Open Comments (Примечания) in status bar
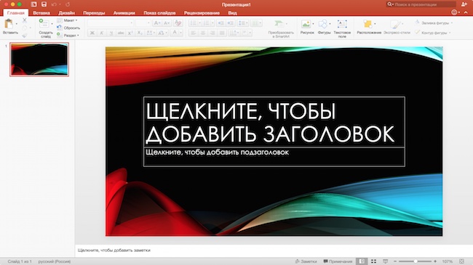 pos(338,261)
